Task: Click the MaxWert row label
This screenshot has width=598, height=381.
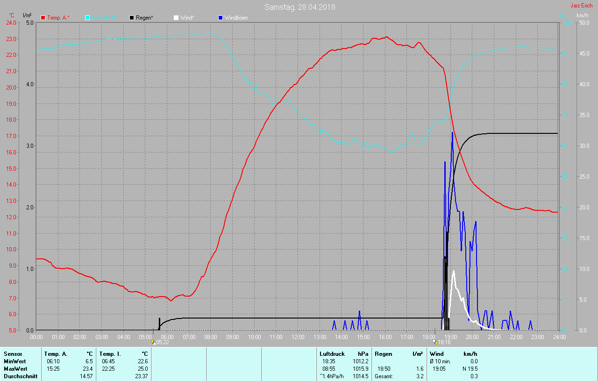Action: [x=15, y=369]
